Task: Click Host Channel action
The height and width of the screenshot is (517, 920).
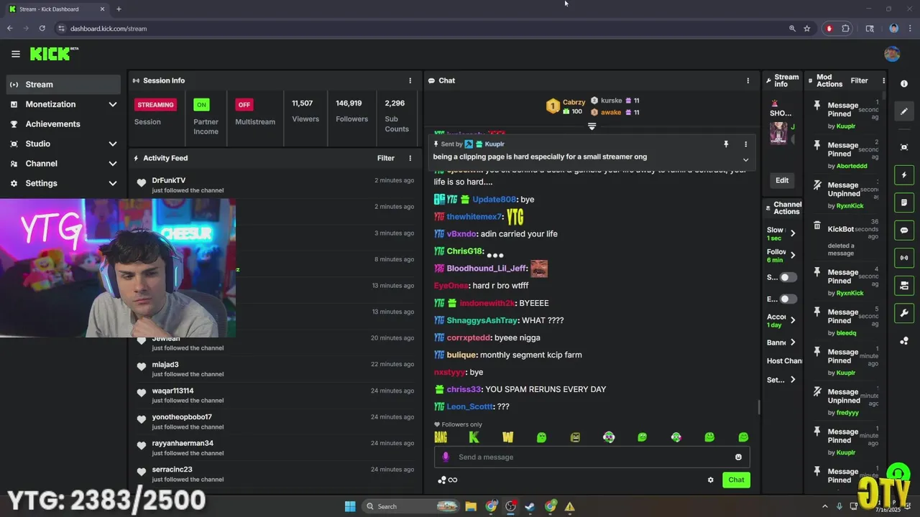Action: tap(784, 361)
